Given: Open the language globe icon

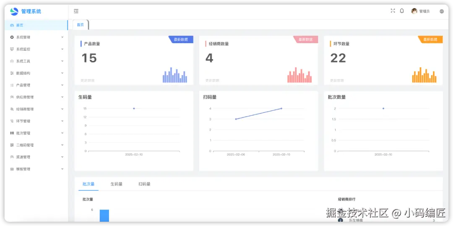Looking at the screenshot, I should (442, 11).
